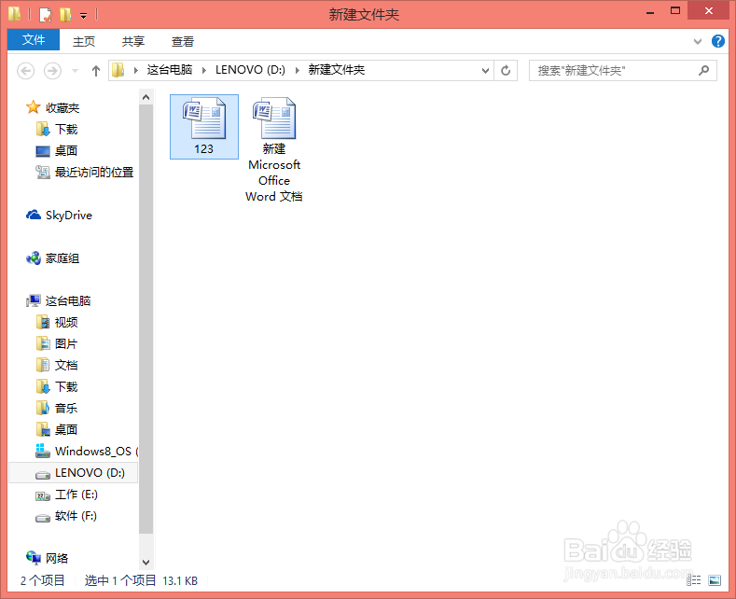Switch to large icons view icon

[x=715, y=580]
